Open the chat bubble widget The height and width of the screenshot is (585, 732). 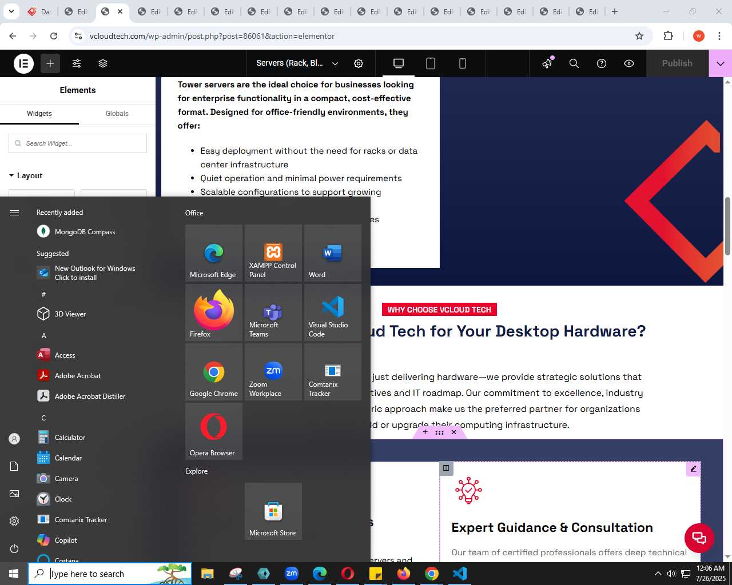pyautogui.click(x=699, y=538)
